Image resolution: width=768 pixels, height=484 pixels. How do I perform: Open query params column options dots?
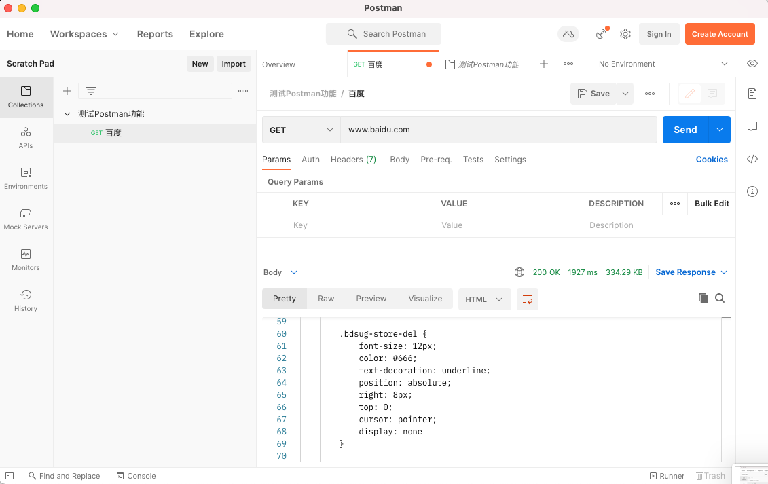pos(674,203)
